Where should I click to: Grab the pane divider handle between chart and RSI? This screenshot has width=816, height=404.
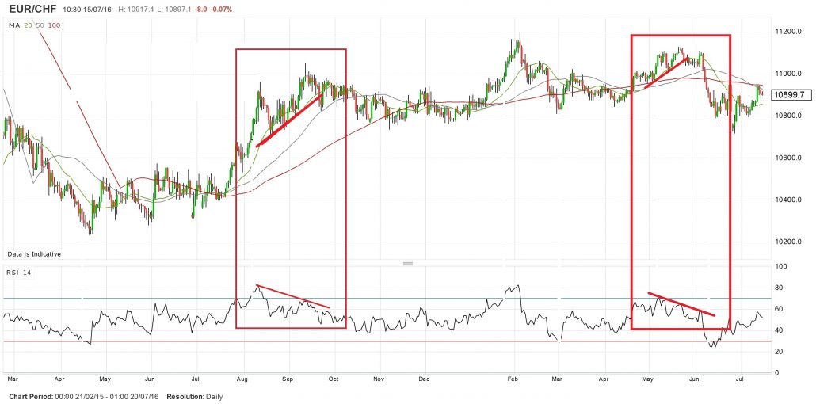(408, 264)
